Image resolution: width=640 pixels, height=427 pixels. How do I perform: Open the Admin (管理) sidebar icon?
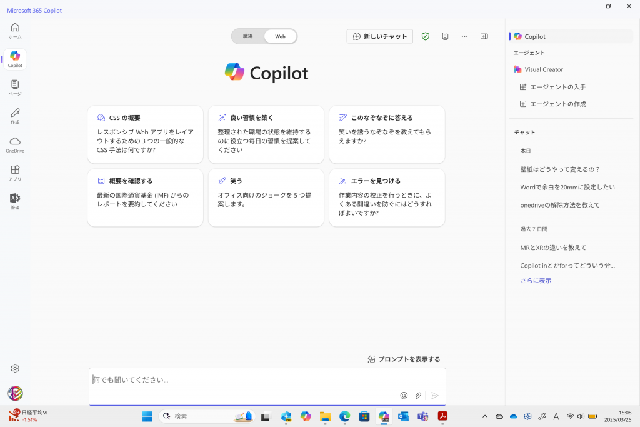coord(15,202)
